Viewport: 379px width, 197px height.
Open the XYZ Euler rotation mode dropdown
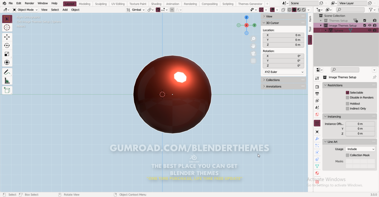pyautogui.click(x=283, y=72)
